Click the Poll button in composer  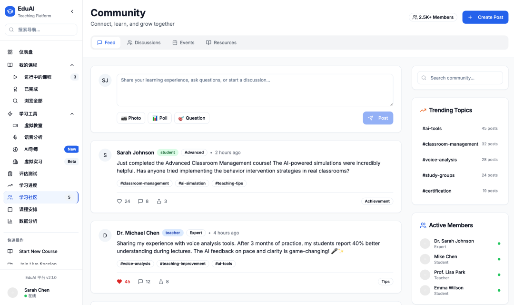pos(160,118)
